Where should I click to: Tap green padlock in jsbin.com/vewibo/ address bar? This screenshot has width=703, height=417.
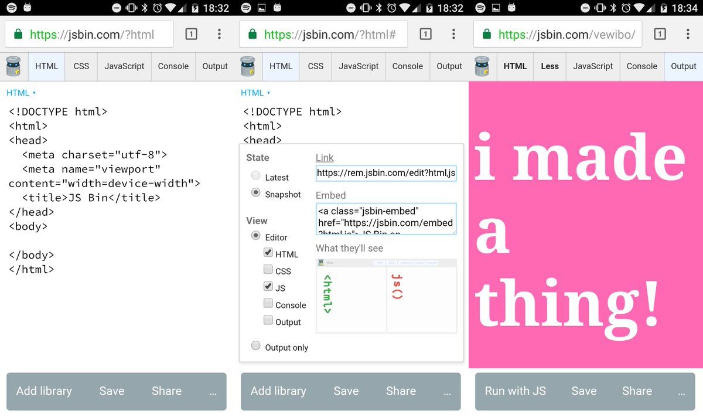(x=487, y=35)
